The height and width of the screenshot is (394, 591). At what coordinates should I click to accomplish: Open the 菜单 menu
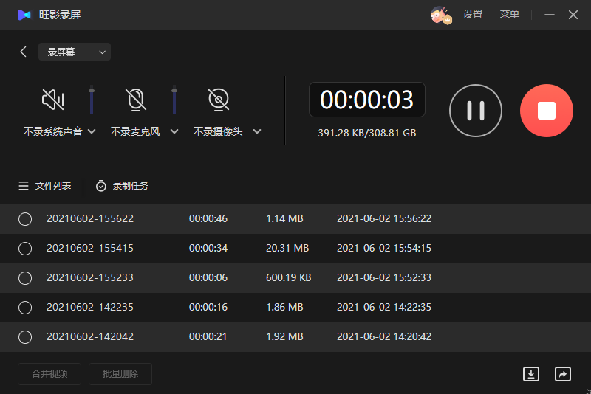point(509,15)
